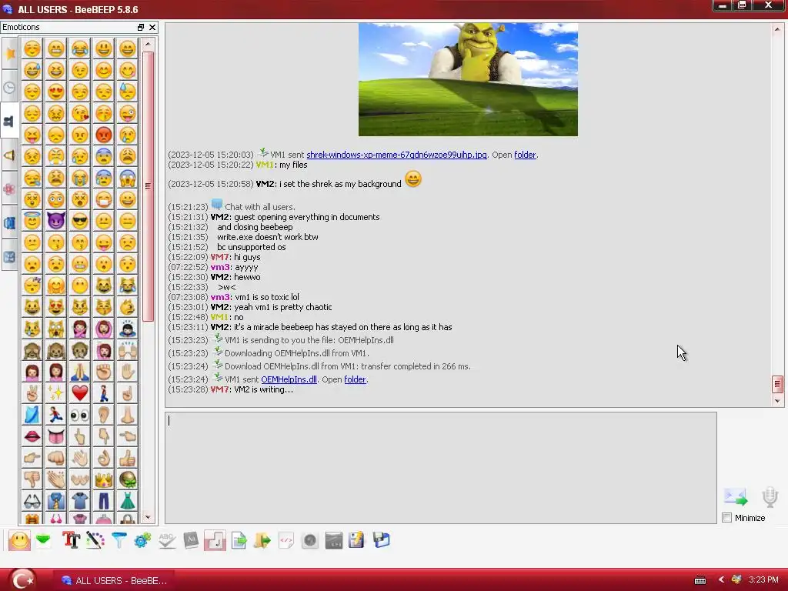
Task: Click the send folder arrow icon
Action: point(262,540)
